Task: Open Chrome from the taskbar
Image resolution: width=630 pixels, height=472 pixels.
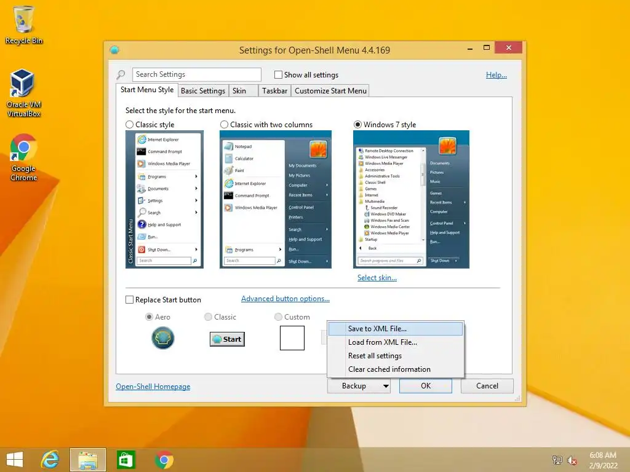Action: click(x=164, y=460)
